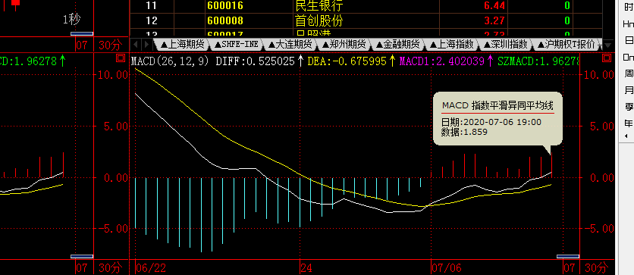Image resolution: width=634 pixels, height=275 pixels.
Task: Click the 07/06 date marker on time axis
Action: click(x=447, y=267)
